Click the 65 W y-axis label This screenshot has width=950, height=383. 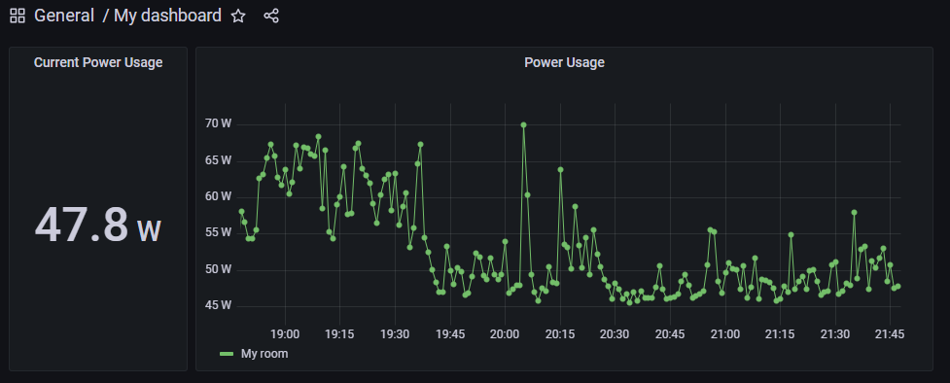[219, 160]
